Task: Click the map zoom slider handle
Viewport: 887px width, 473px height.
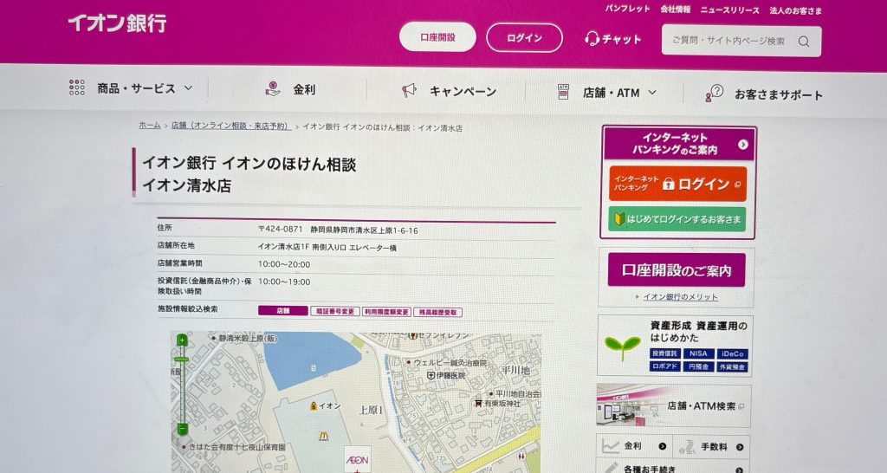Action: tap(182, 359)
